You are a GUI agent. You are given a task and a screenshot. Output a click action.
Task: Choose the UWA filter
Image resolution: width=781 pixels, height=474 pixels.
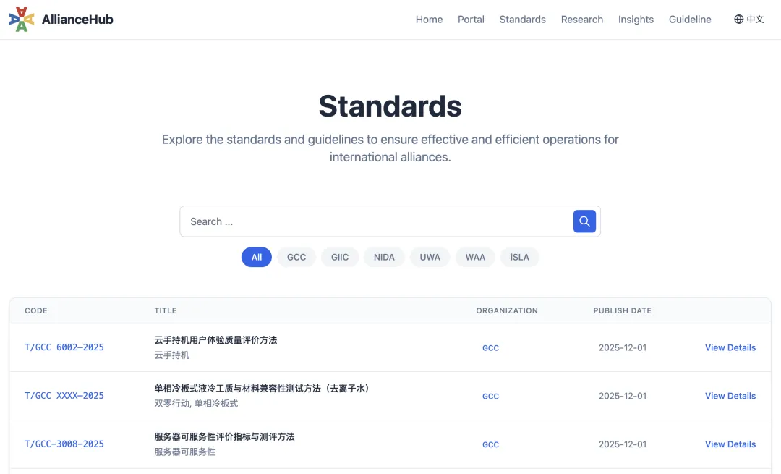430,257
